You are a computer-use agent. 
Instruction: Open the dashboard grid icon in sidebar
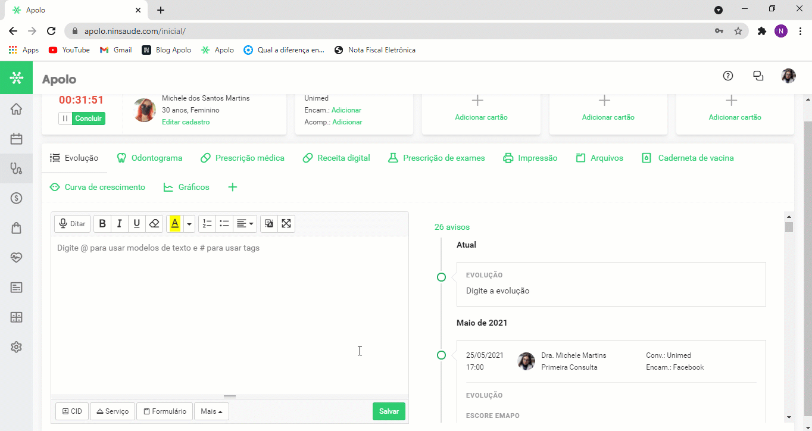pos(16,317)
